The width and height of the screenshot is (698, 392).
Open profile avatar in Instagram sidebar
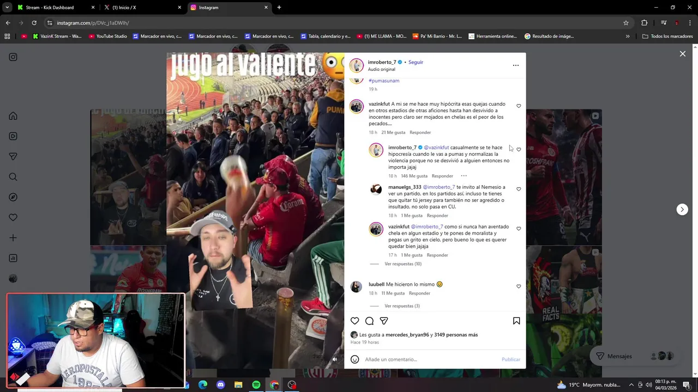tap(13, 279)
